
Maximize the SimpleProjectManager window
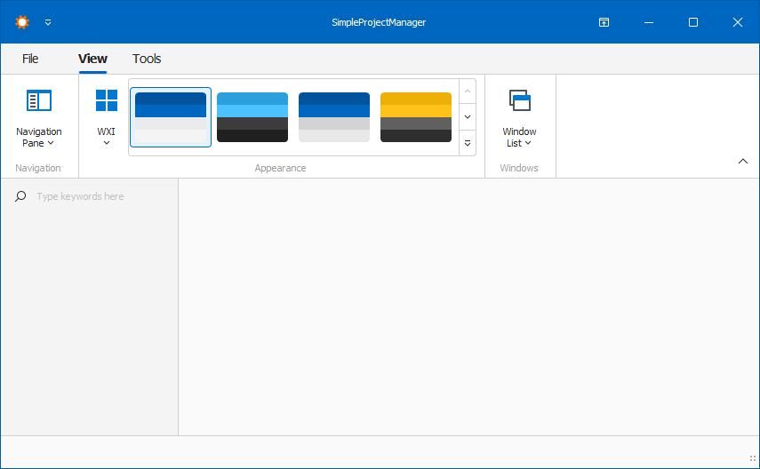[x=693, y=22]
